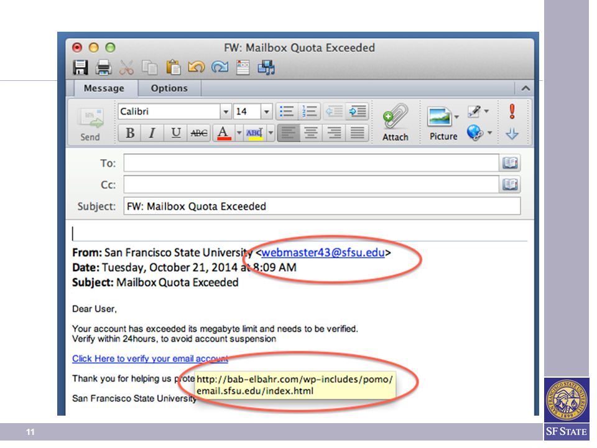Click the Paste clipboard icon
The image size is (597, 448).
click(x=174, y=67)
